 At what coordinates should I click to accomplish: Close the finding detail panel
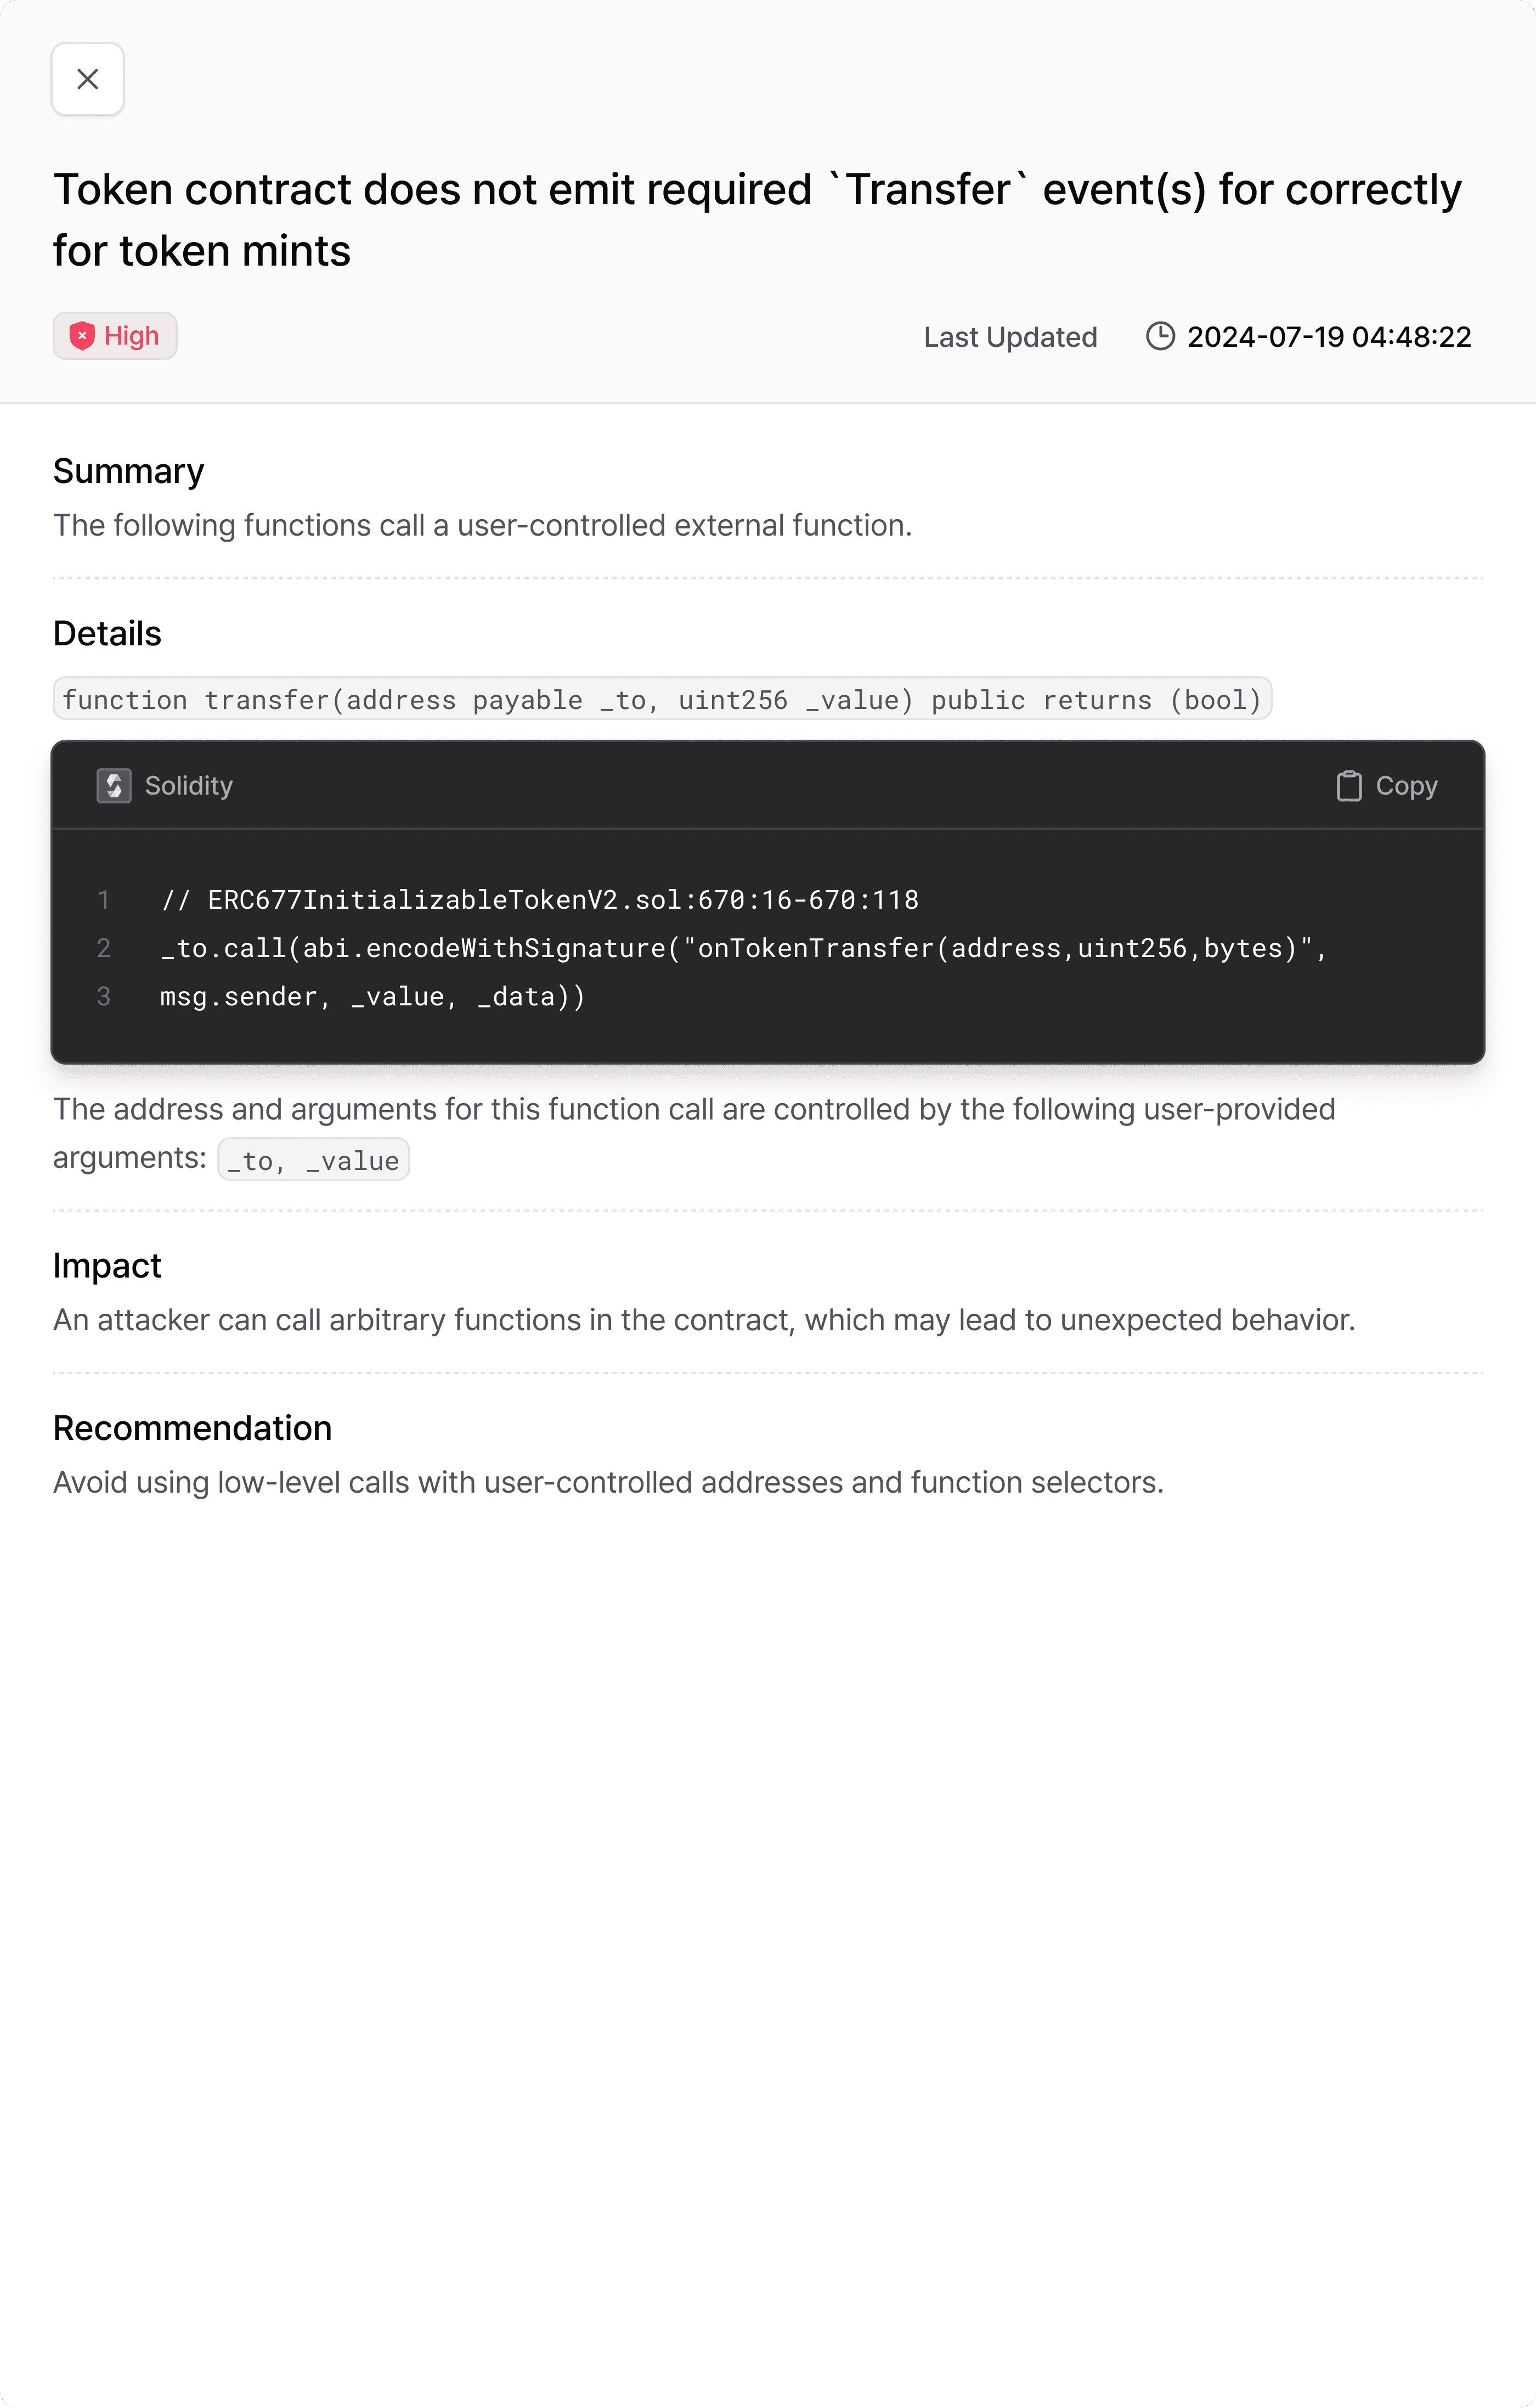coord(88,79)
